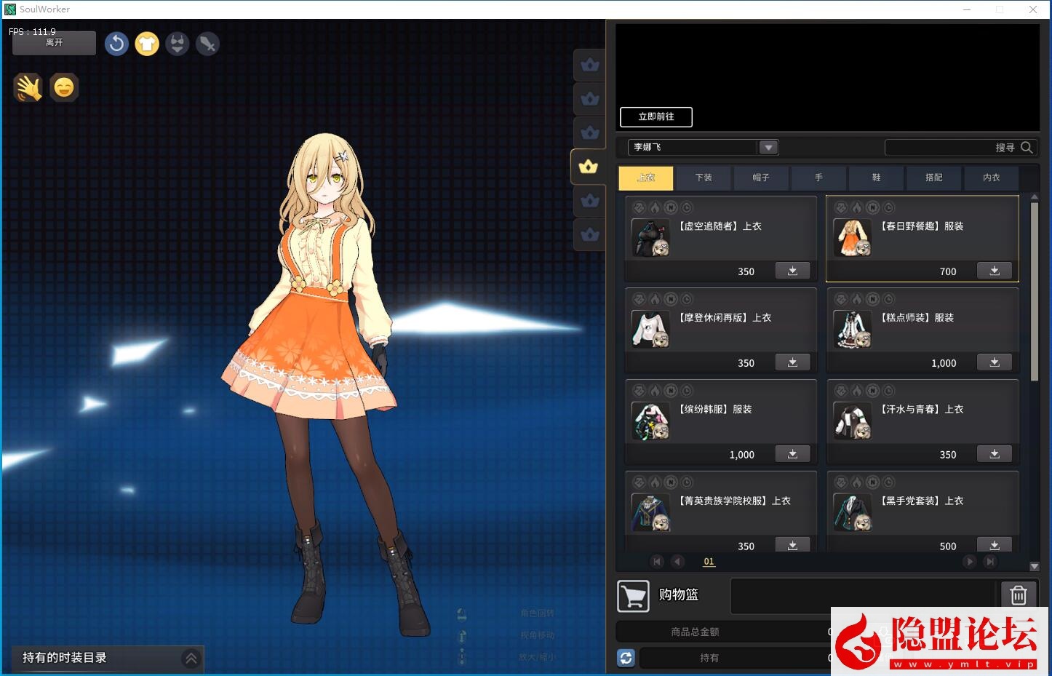Click the 购物篮 label
Screen dimensions: 1052x676
(678, 595)
